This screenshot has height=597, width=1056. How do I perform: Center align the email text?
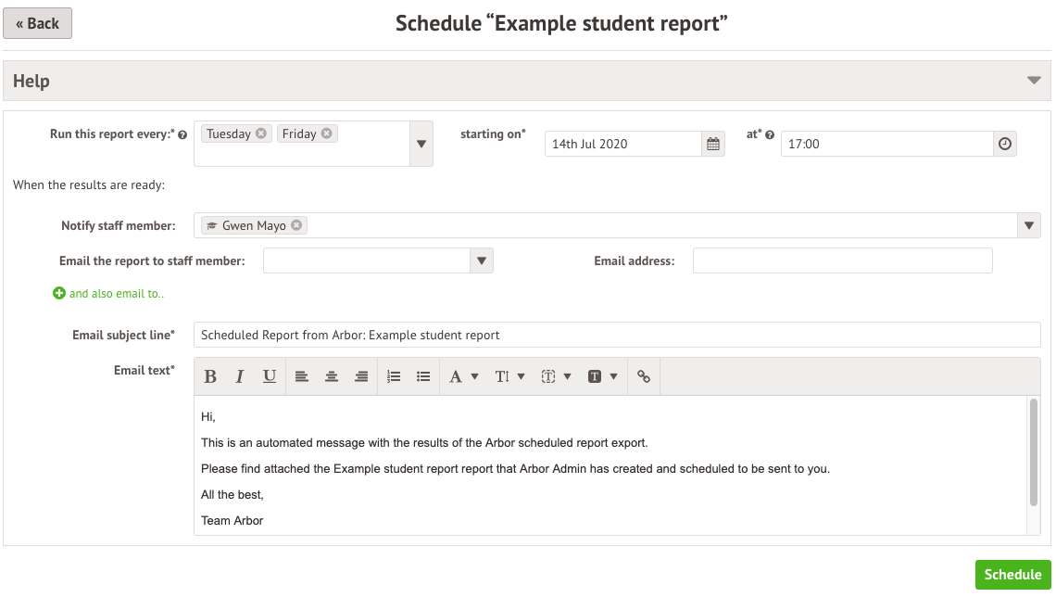coord(332,376)
